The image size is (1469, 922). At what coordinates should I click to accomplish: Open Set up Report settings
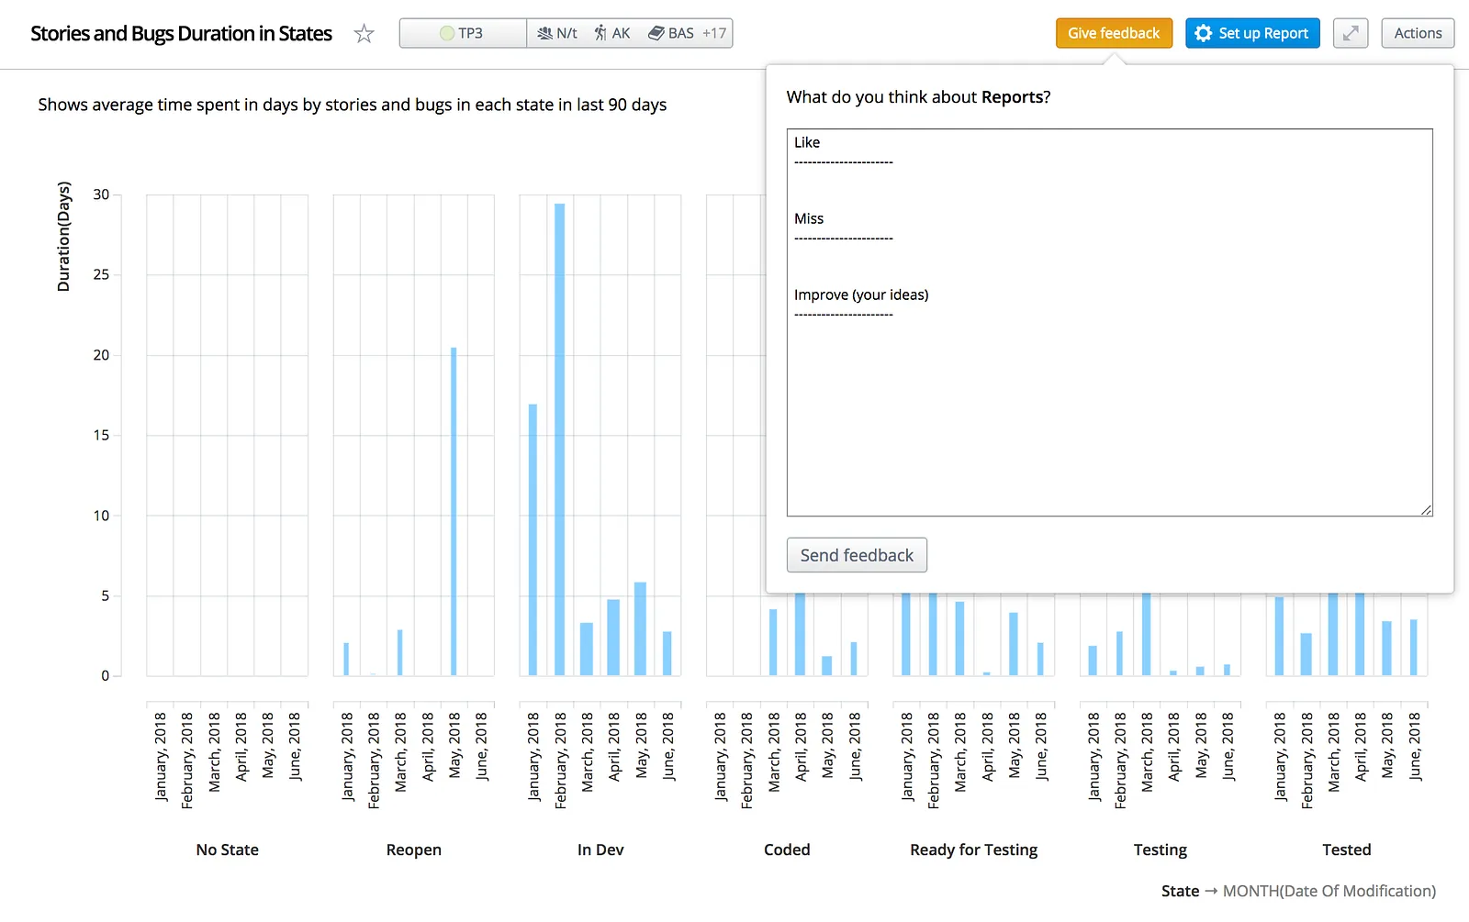click(1252, 33)
